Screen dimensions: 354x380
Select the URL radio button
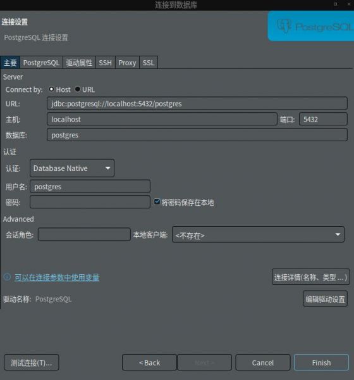77,89
